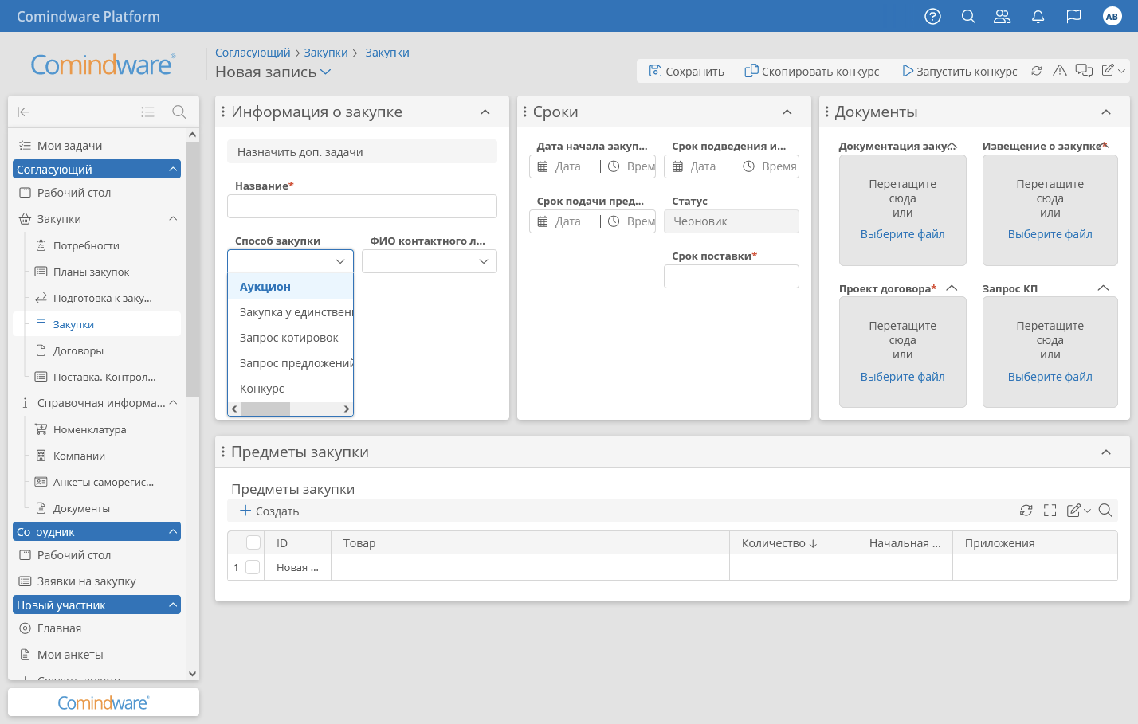Click the Сохранить button

coord(687,71)
